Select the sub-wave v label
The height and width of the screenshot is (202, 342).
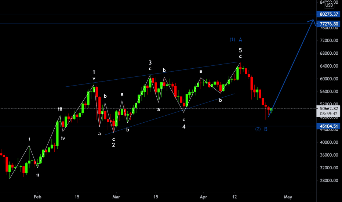pos(94,79)
